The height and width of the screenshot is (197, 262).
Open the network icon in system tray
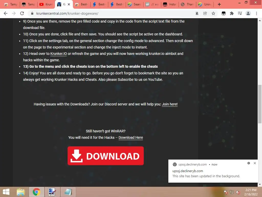coord(232,192)
